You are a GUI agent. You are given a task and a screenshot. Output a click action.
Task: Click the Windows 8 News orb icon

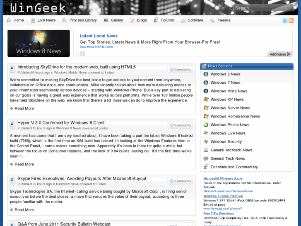point(206,74)
